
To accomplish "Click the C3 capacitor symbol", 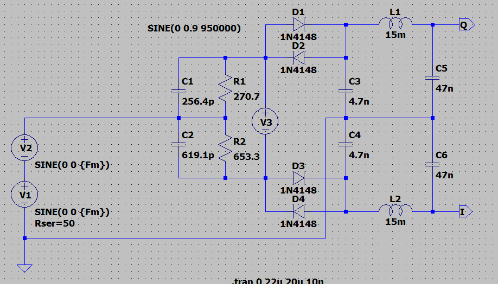I will pos(346,91).
